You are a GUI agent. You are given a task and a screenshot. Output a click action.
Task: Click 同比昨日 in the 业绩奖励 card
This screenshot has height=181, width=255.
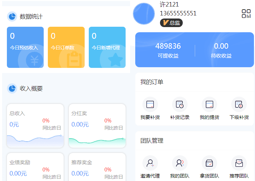(x=52, y=177)
